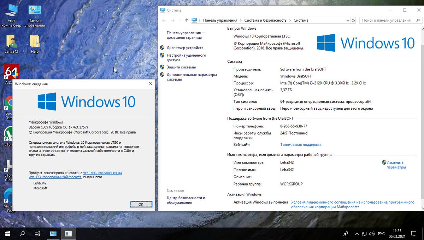Image resolution: width=424 pixels, height=240 pixels.
Task: Click the phone number 8-965-55-938-77
Action: coord(294,126)
